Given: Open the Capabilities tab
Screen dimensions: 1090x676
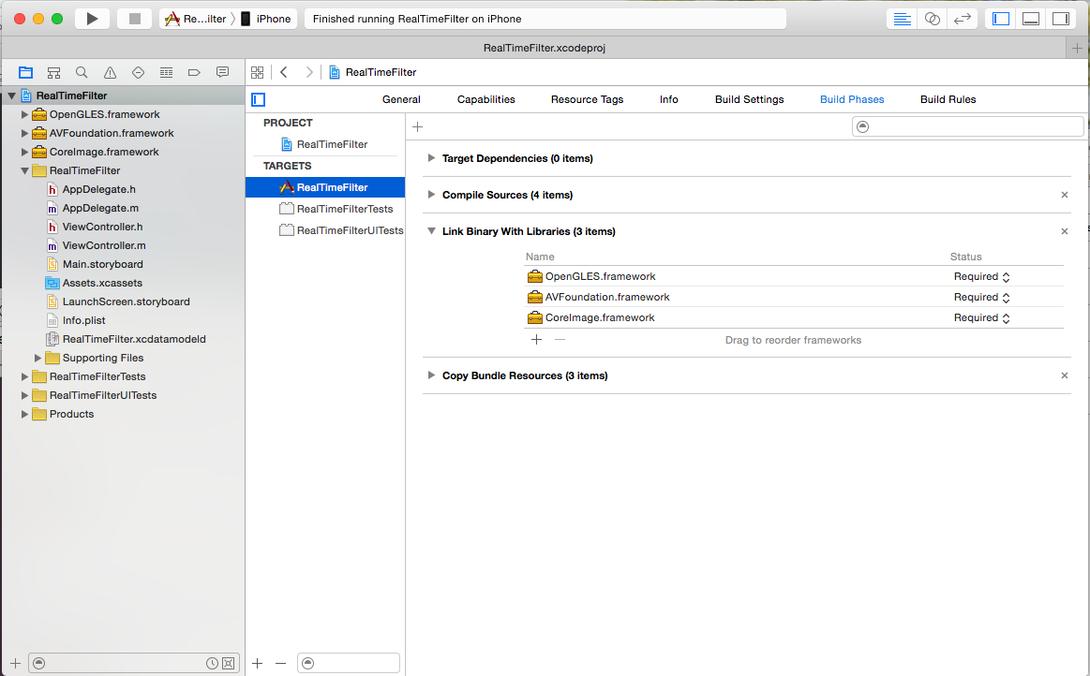Looking at the screenshot, I should tap(485, 99).
